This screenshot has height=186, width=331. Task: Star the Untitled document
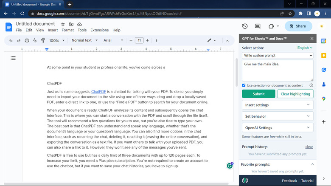point(63,24)
